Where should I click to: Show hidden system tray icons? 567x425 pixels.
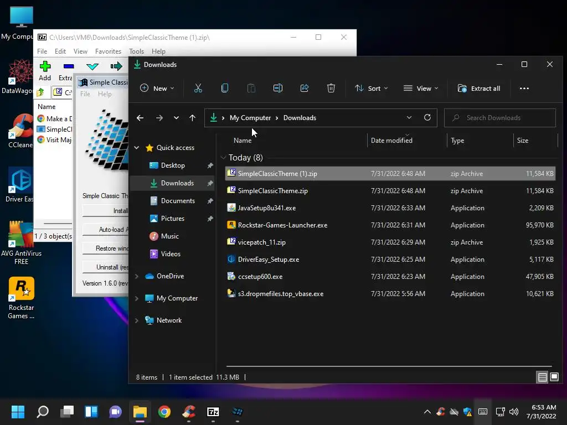point(427,412)
